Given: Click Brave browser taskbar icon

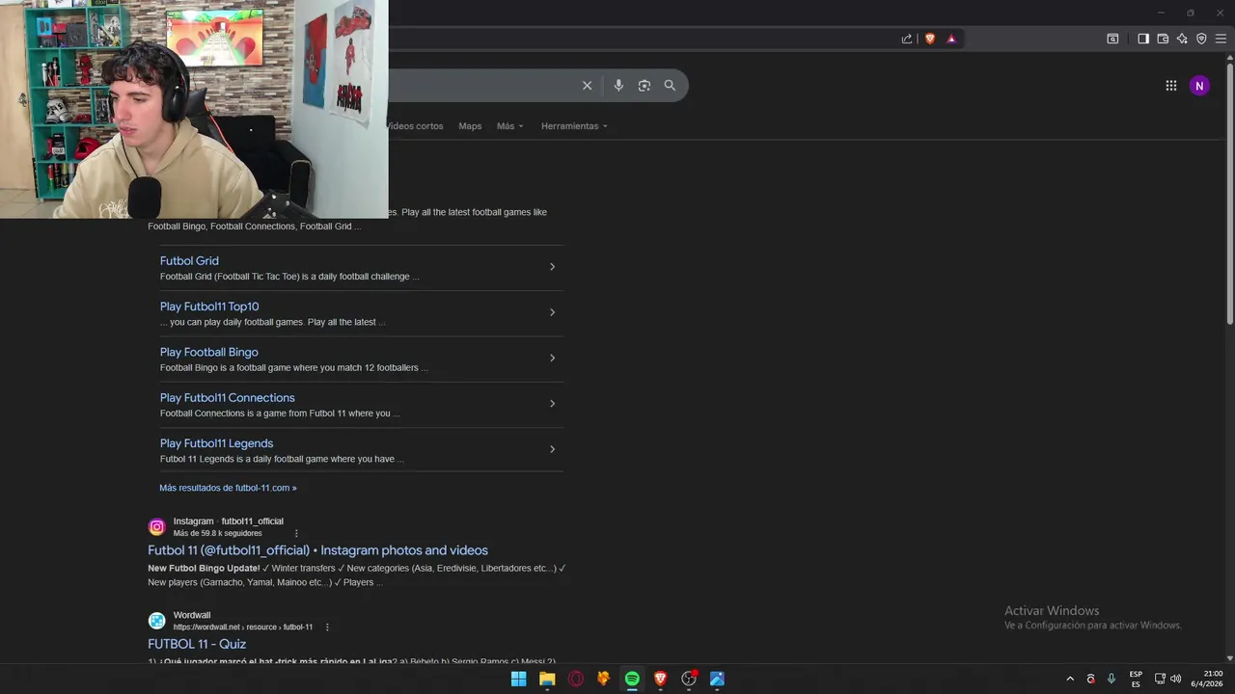Looking at the screenshot, I should (660, 679).
